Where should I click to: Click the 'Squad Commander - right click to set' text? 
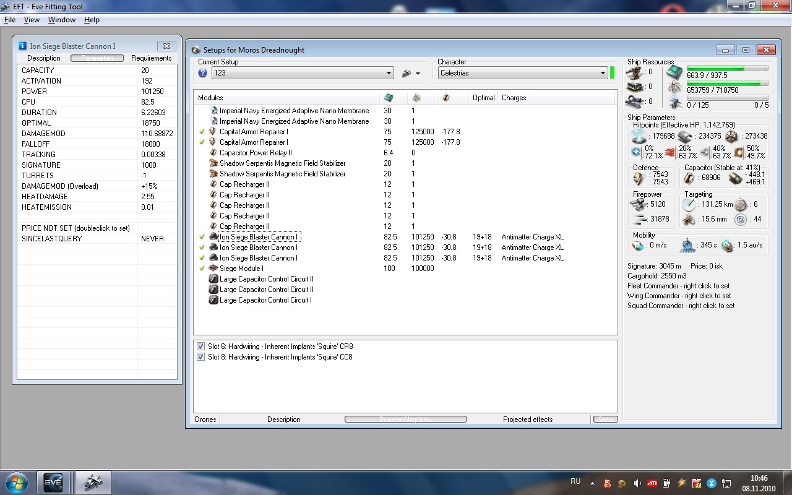pos(681,306)
